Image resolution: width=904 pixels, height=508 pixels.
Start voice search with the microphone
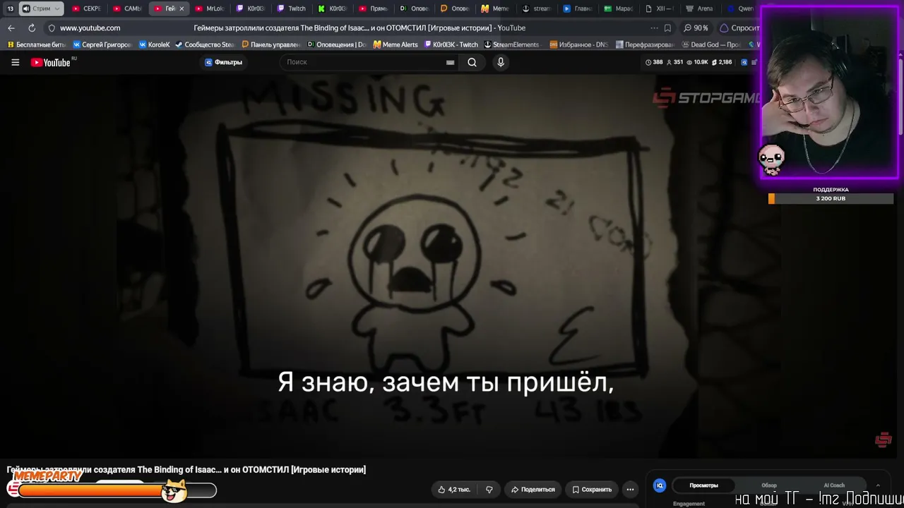point(501,62)
